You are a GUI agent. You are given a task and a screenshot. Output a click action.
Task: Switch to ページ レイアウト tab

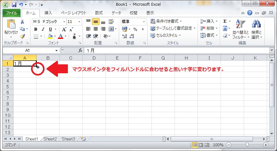pos(74,13)
